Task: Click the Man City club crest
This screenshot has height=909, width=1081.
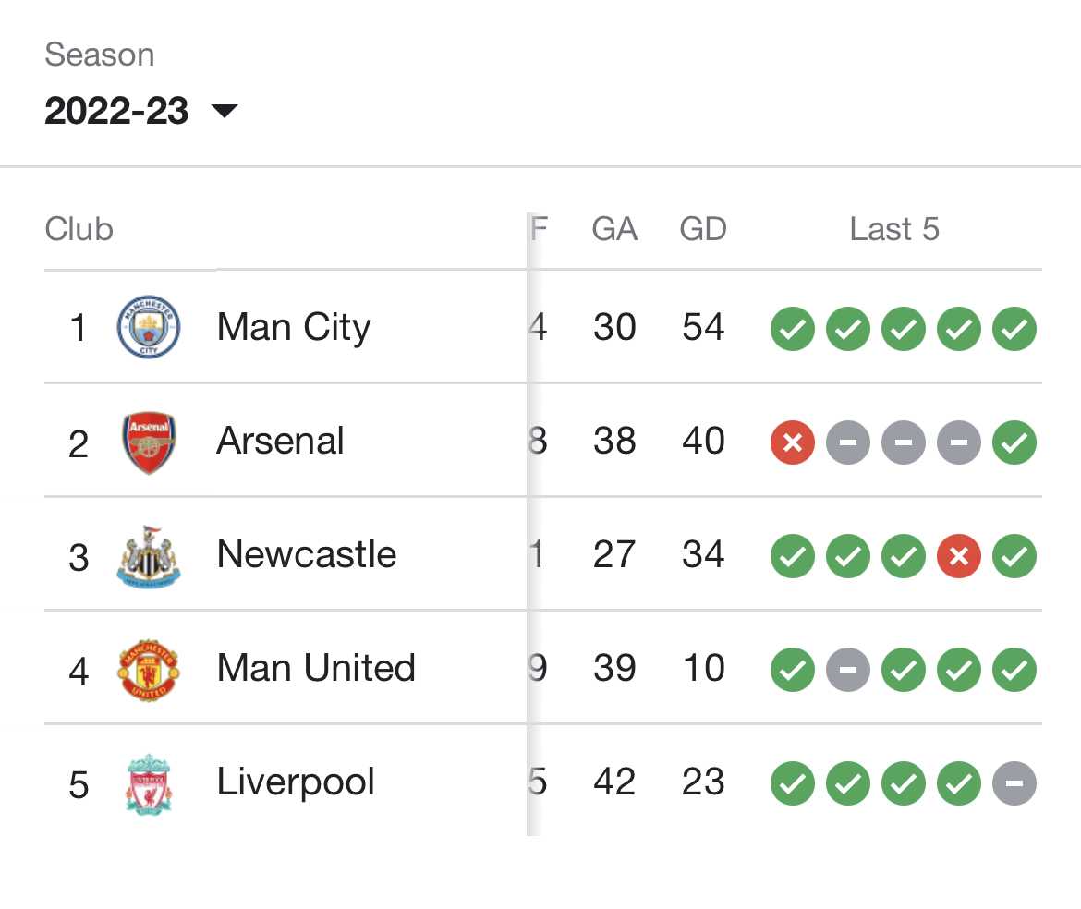Action: click(x=148, y=327)
